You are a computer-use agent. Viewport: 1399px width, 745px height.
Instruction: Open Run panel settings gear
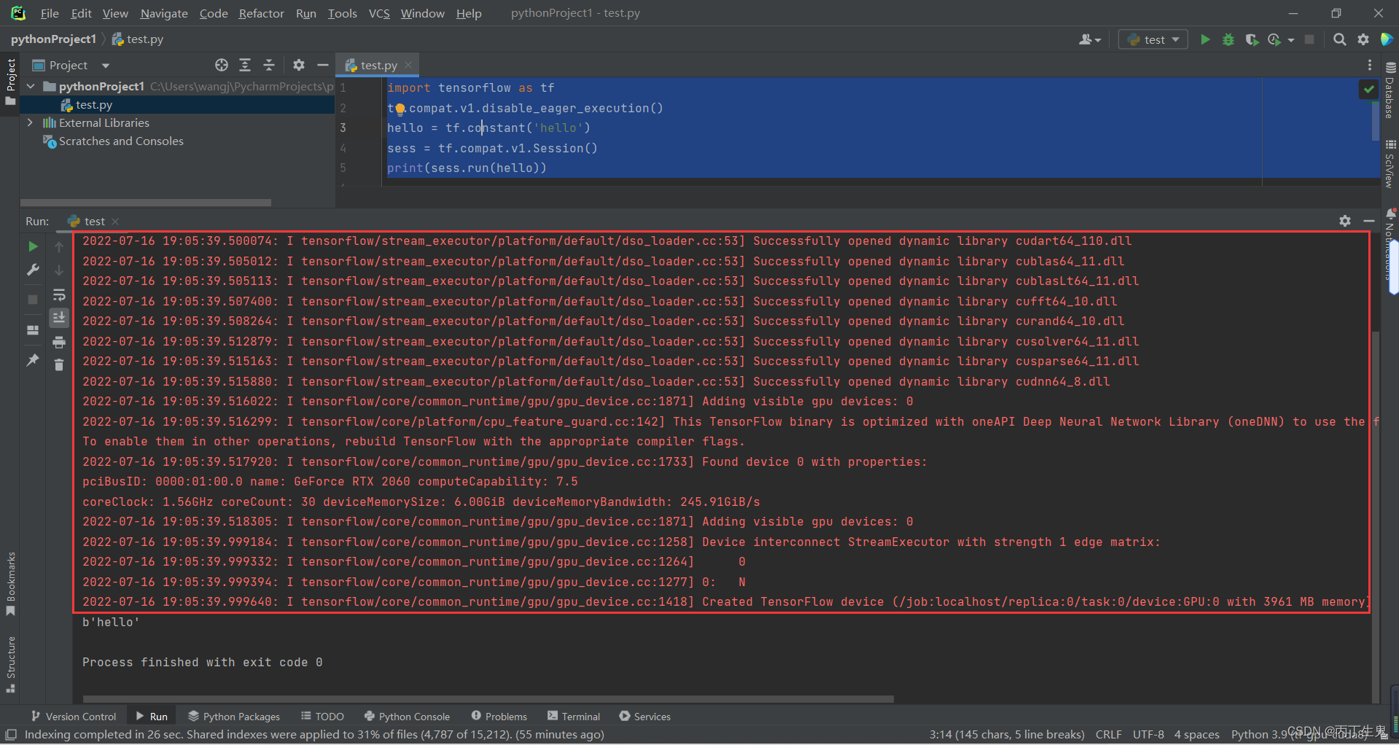pos(1345,221)
